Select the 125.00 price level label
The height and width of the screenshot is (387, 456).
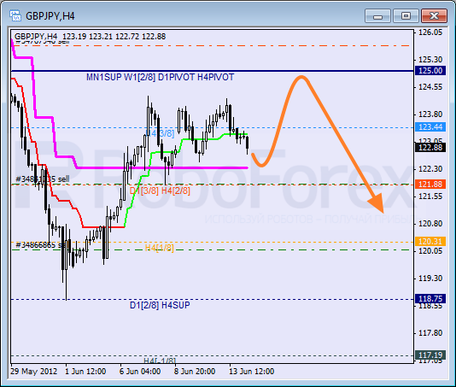point(430,71)
